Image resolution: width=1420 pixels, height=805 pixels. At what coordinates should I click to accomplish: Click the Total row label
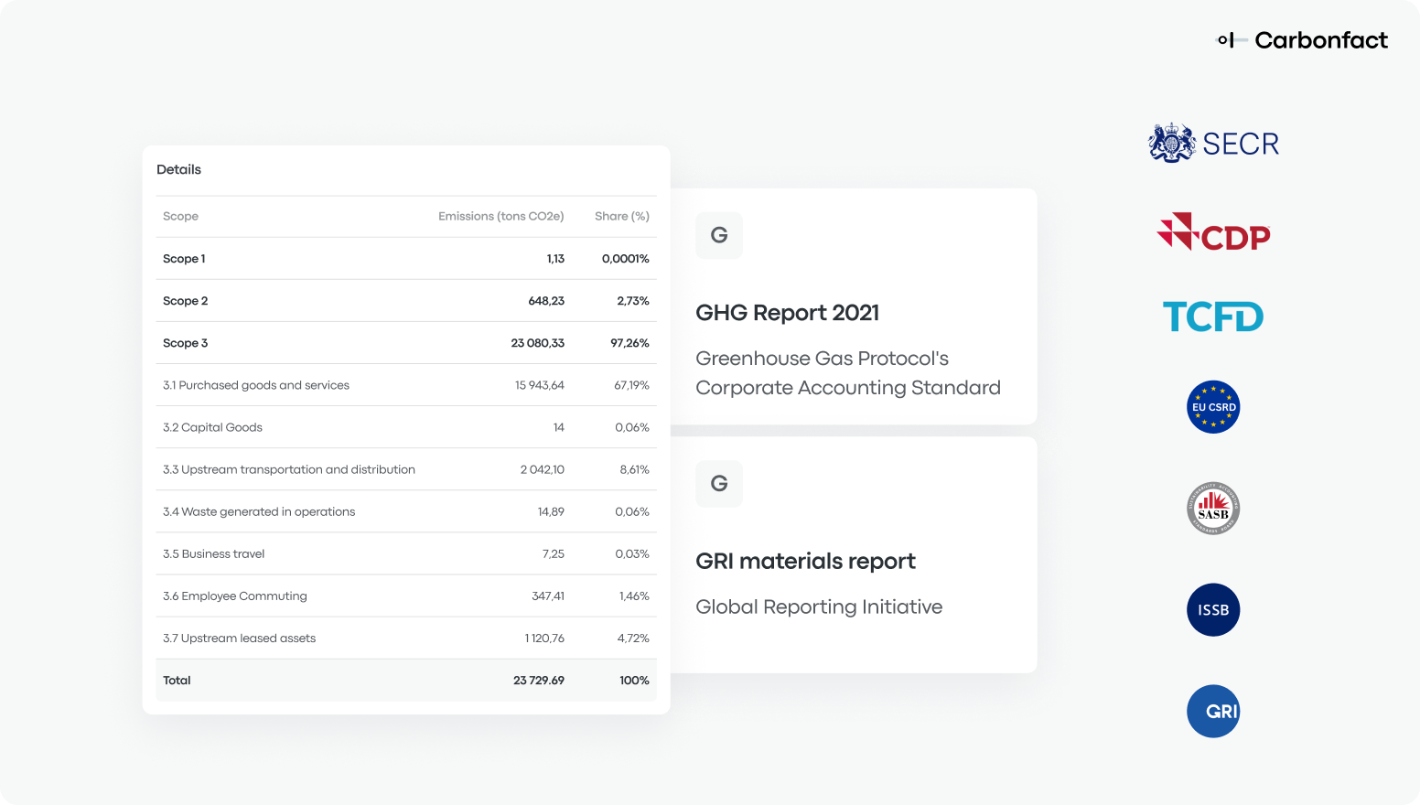click(x=177, y=681)
